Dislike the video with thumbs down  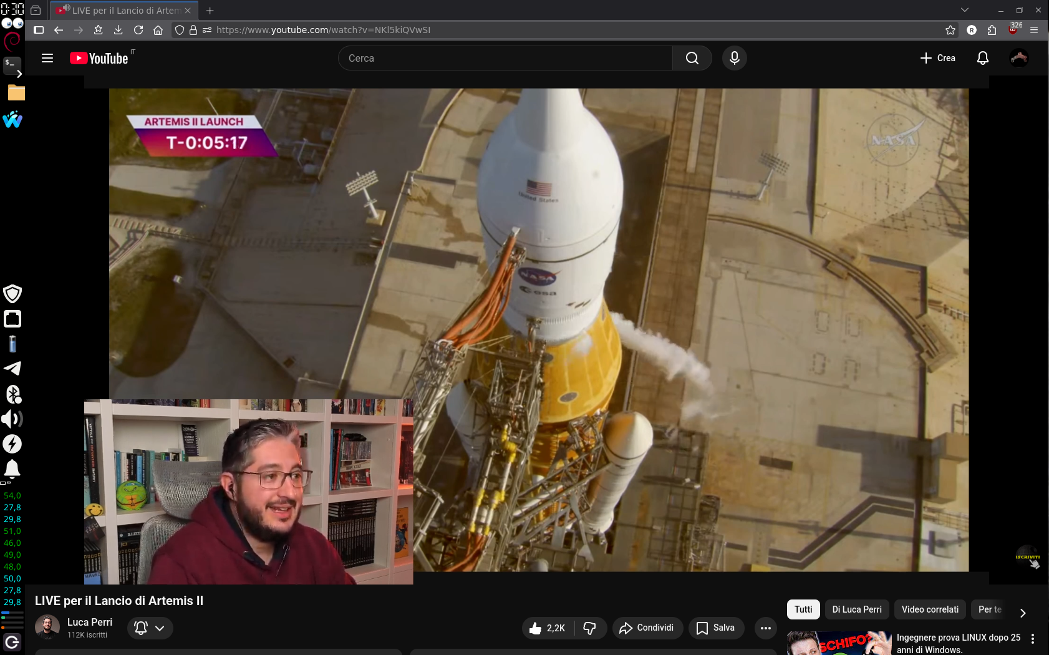click(x=589, y=628)
